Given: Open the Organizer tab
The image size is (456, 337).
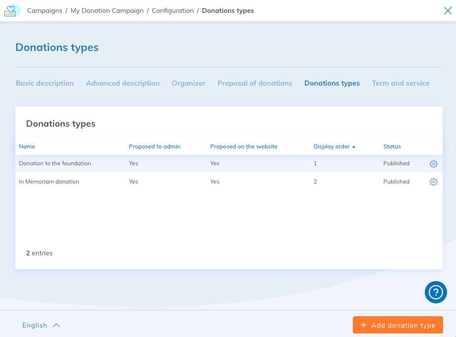Looking at the screenshot, I should point(188,83).
